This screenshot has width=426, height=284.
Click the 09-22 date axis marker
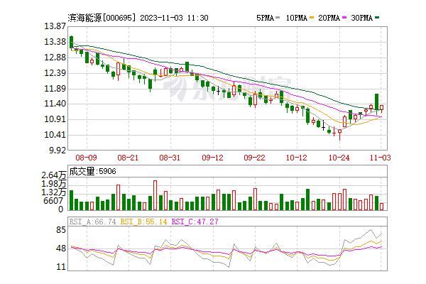click(254, 157)
